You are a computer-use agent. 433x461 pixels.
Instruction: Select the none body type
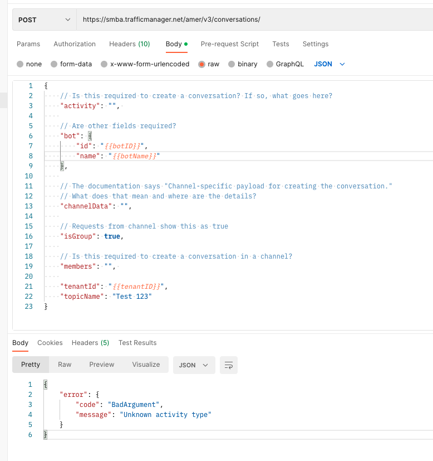coord(20,64)
